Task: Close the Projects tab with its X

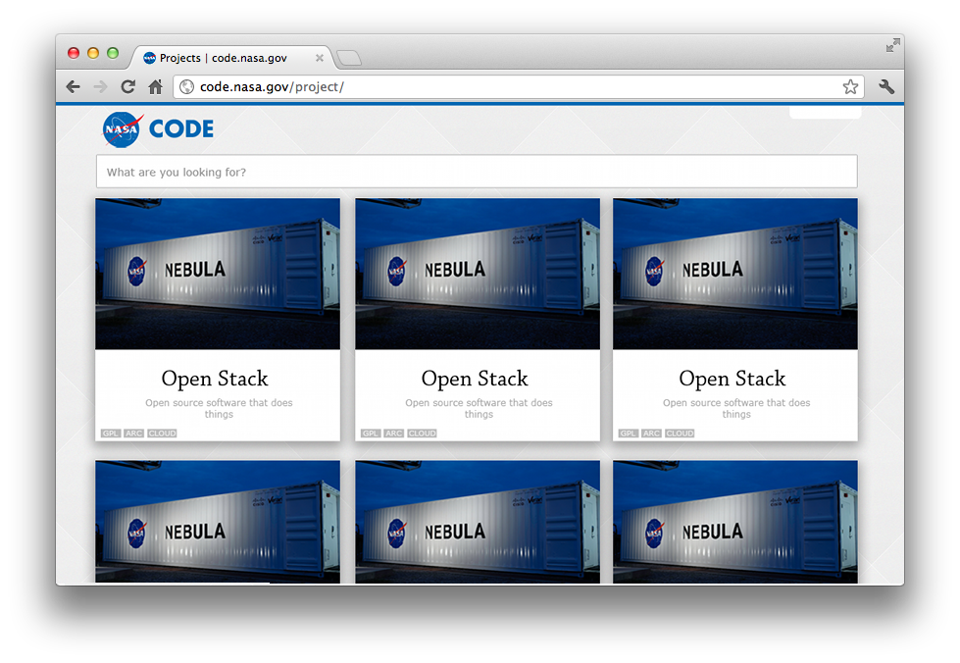Action: [319, 58]
